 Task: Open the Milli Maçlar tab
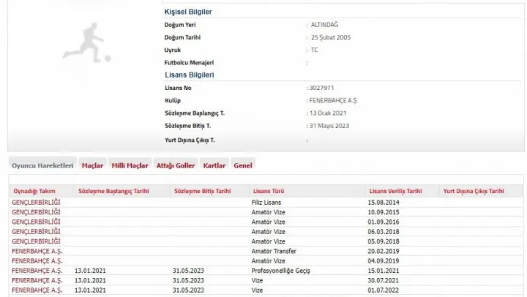point(130,166)
